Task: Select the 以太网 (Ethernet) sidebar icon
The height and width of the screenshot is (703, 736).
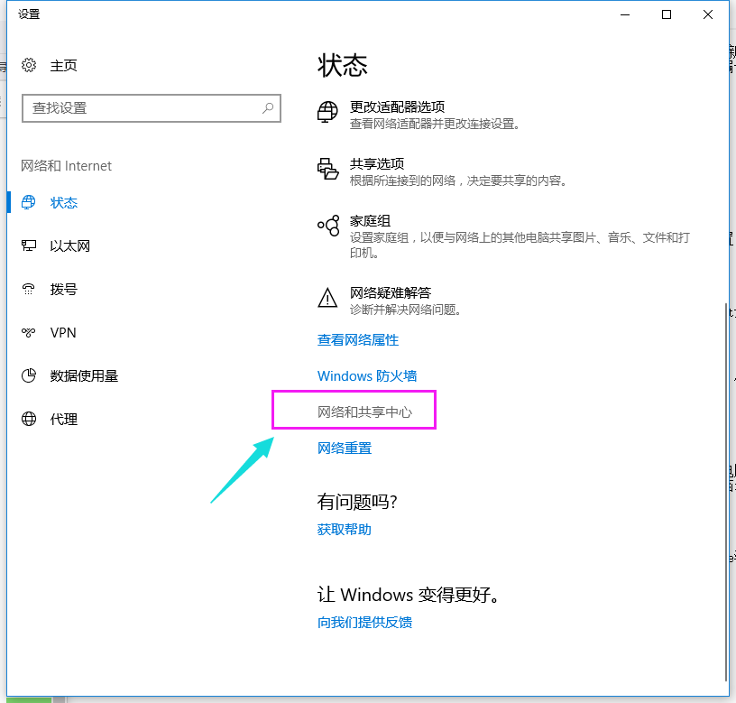Action: pyautogui.click(x=29, y=245)
